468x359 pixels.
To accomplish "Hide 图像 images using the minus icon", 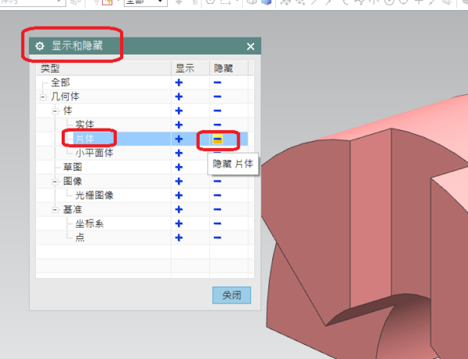I will [218, 181].
